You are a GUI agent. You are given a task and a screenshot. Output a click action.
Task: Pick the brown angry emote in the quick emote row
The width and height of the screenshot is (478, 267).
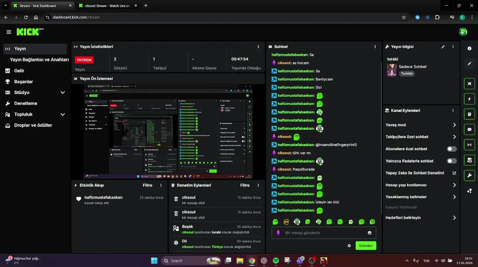pos(286,222)
